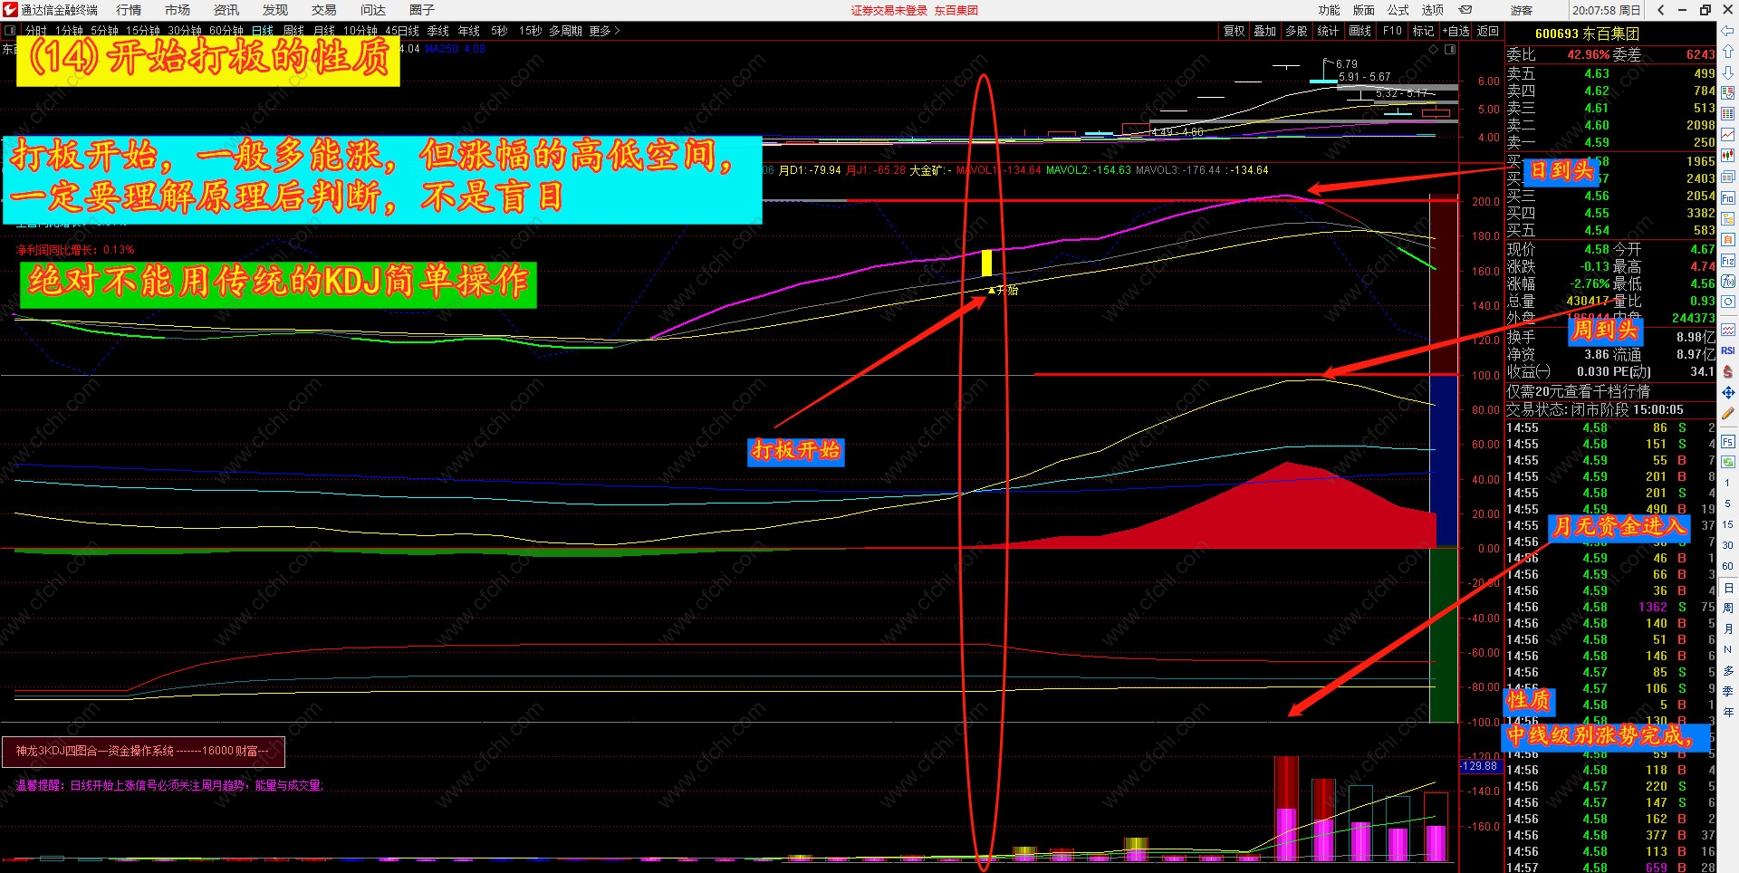Screen dimensions: 1739x873
Task: Open the 行情 menu
Action: (x=129, y=10)
